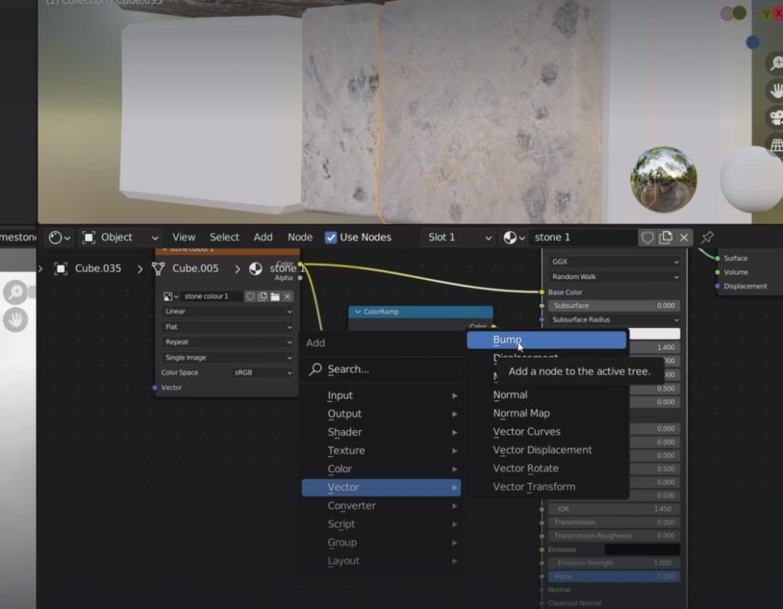Open the material browse dropdown

[x=514, y=237]
